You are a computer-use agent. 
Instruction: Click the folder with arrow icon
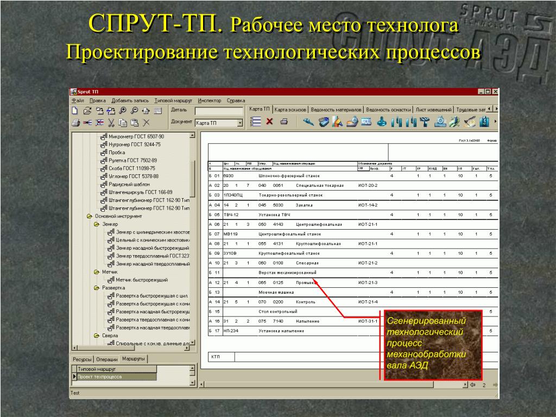coord(99,111)
